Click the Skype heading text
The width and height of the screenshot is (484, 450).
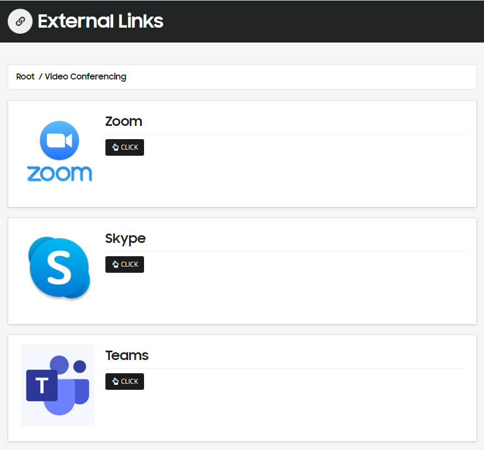(x=125, y=239)
